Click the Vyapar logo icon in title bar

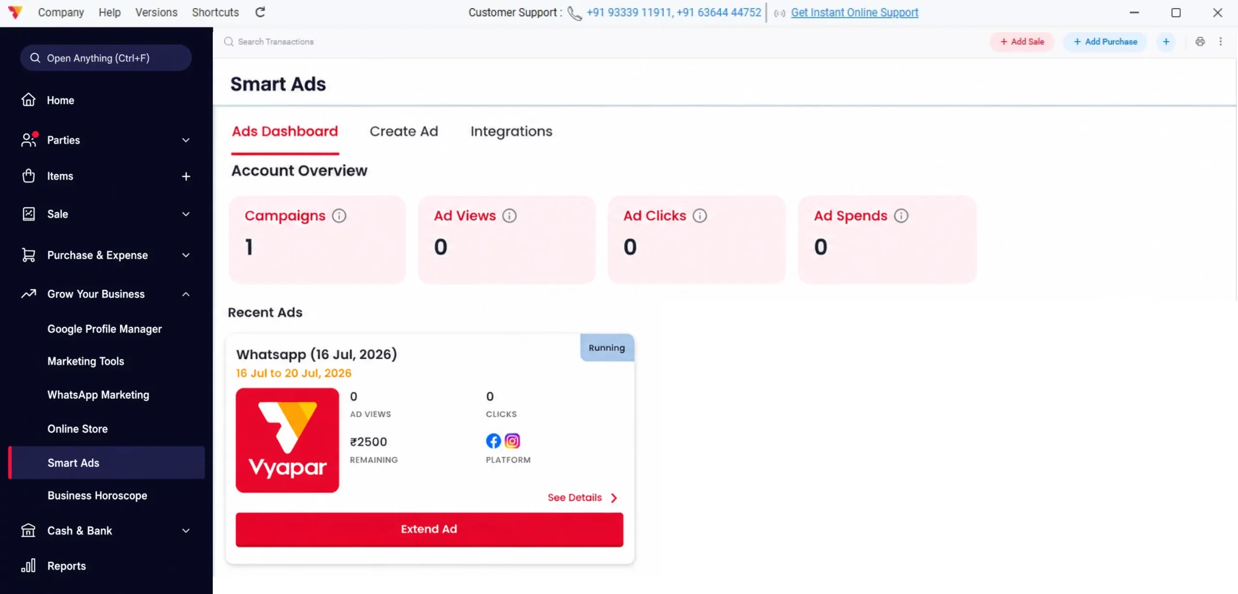(15, 12)
